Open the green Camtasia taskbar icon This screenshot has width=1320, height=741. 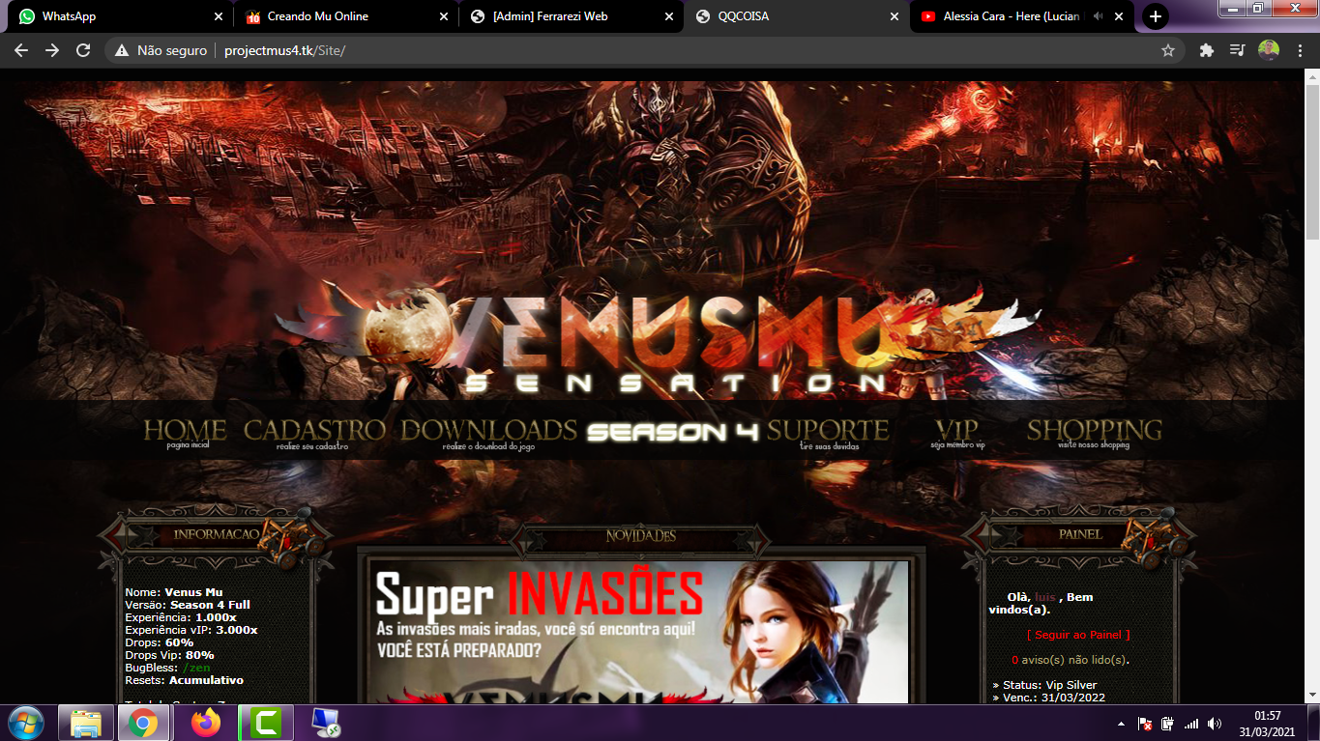click(266, 723)
